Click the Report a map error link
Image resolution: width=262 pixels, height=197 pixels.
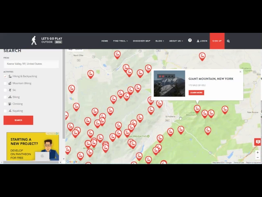point(253,163)
